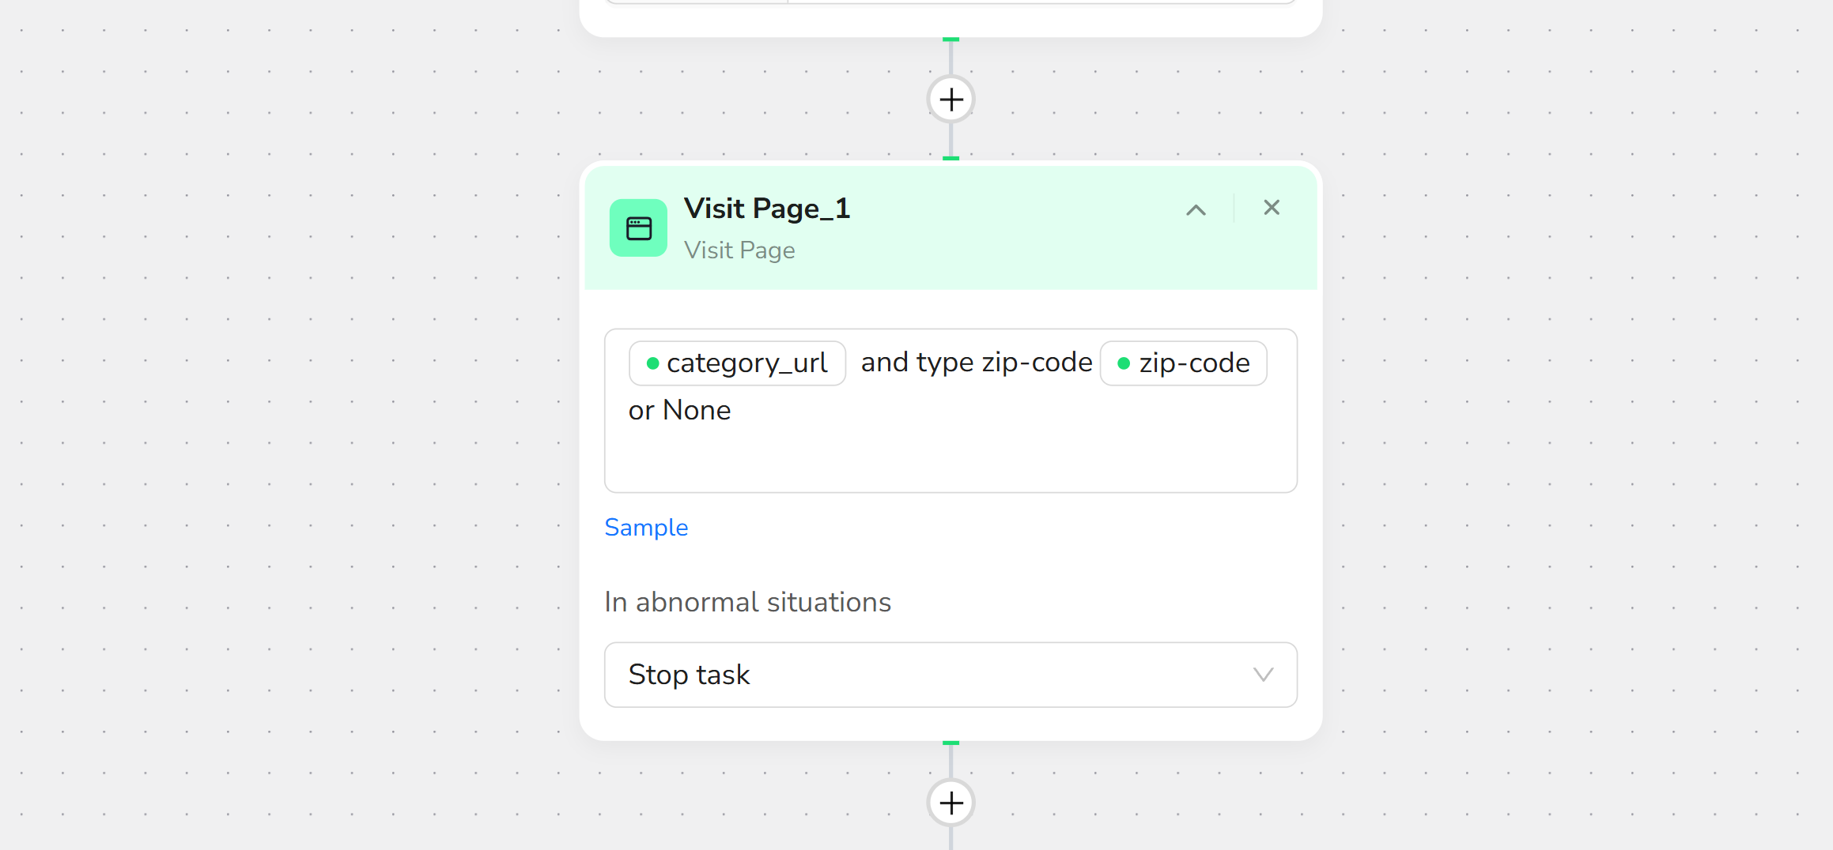Open the Sample link
The height and width of the screenshot is (850, 1833).
click(x=646, y=528)
